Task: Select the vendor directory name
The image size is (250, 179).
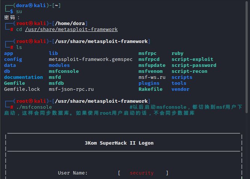Action: pyautogui.click(x=180, y=89)
